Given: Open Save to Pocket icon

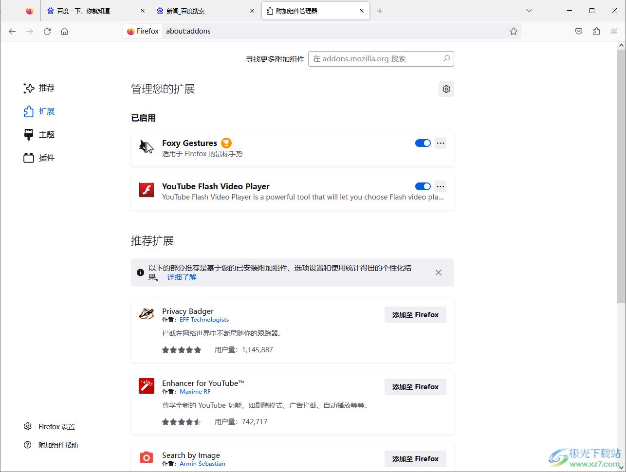Looking at the screenshot, I should click(x=579, y=31).
